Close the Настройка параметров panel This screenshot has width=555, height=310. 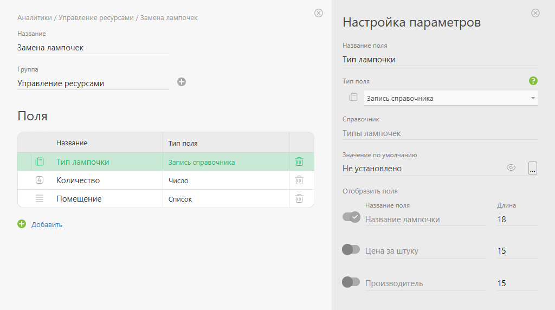pyautogui.click(x=535, y=13)
